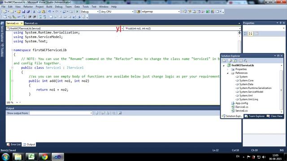287x161 pixels.
Task: Open the Debug menu
Action: [59, 7]
